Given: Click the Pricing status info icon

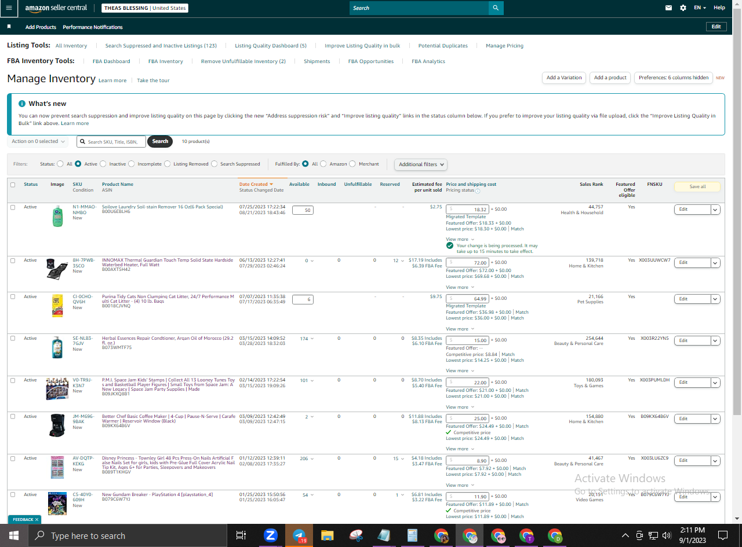Looking at the screenshot, I should click(478, 190).
